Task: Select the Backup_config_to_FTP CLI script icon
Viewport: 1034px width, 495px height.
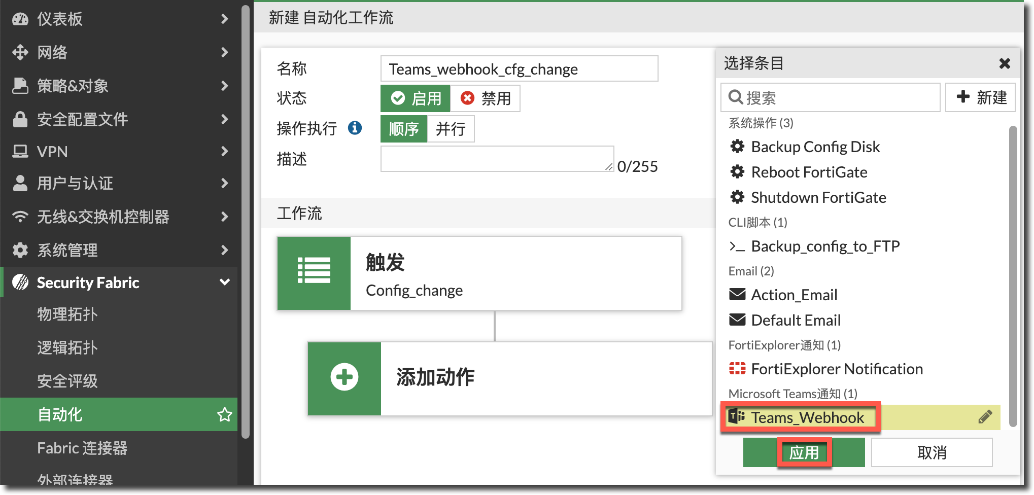Action: click(x=736, y=246)
